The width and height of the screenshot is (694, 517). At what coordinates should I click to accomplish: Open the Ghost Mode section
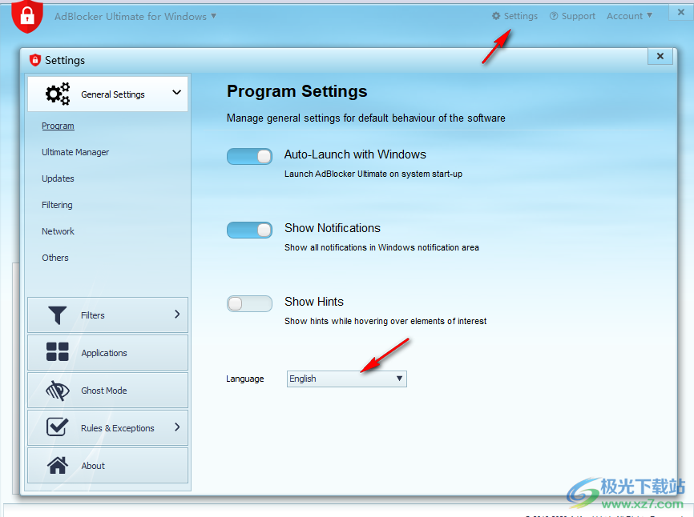click(107, 391)
